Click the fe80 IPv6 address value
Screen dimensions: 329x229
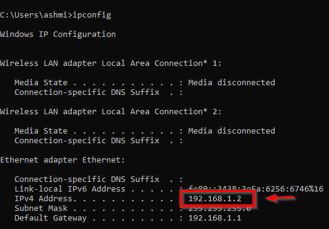[x=256, y=189]
